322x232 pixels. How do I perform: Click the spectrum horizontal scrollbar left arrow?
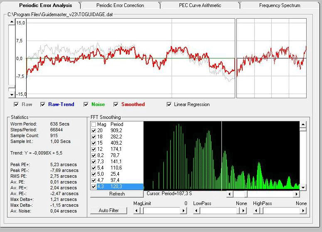(230, 194)
